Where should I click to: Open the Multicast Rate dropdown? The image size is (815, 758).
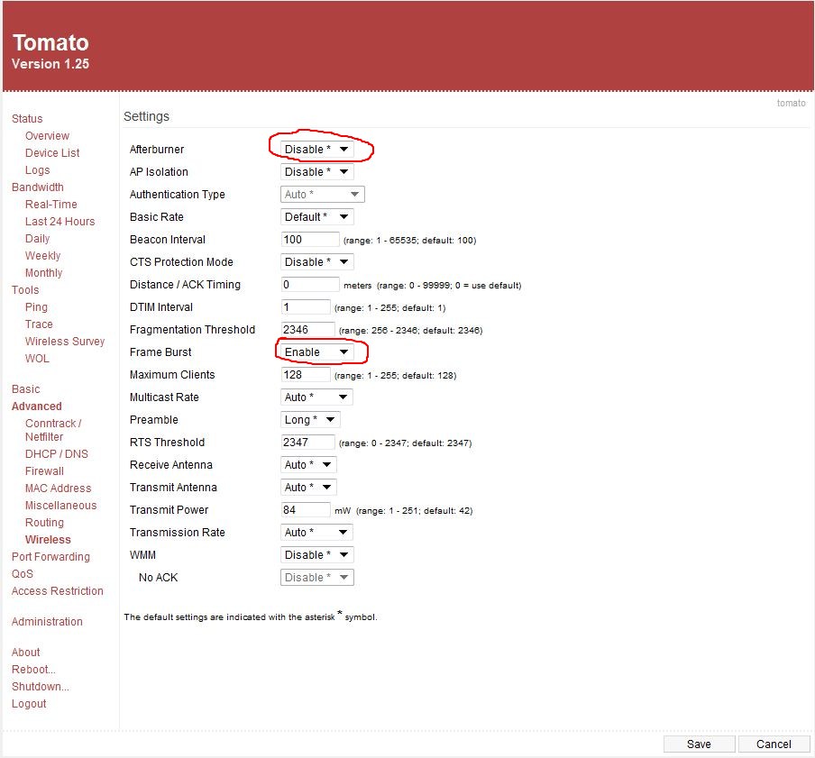click(x=316, y=397)
